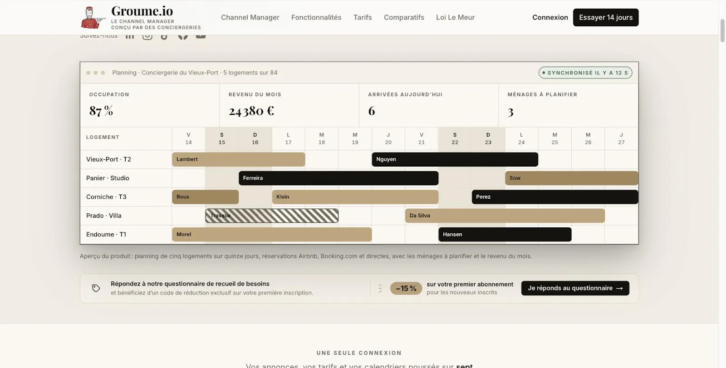Image resolution: width=726 pixels, height=368 pixels.
Task: Click Je réponds au questionnaire button
Action: pos(575,288)
